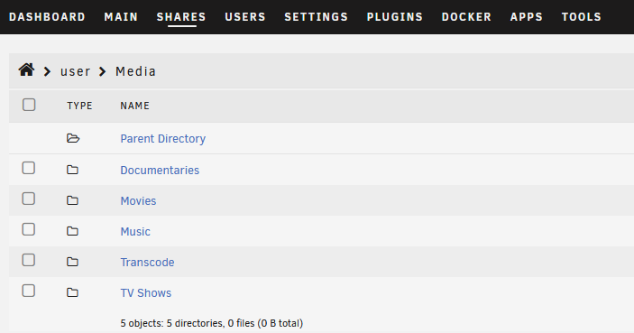Click the folder icon beside TV Shows
Image resolution: width=634 pixels, height=333 pixels.
(72, 292)
